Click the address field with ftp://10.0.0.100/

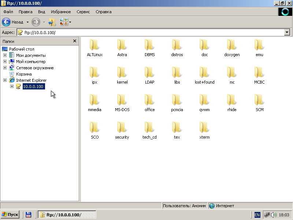click(146, 32)
